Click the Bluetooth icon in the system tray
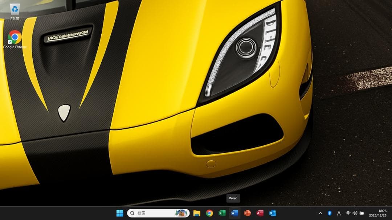392x220 pixels. (330, 213)
